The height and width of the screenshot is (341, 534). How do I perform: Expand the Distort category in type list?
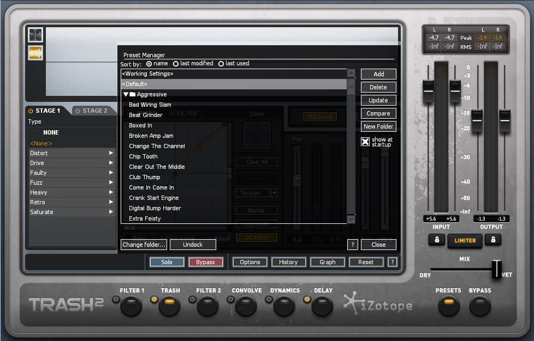tap(112, 153)
